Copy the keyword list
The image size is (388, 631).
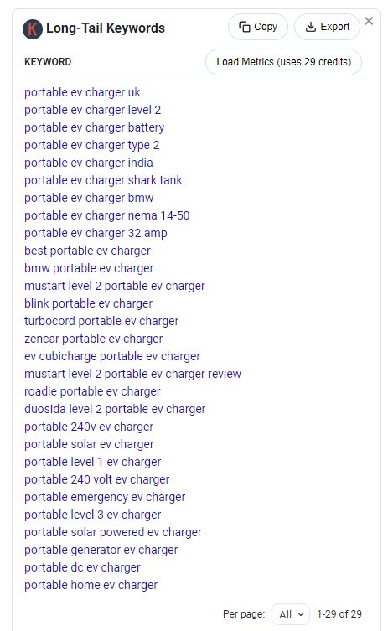click(x=258, y=27)
